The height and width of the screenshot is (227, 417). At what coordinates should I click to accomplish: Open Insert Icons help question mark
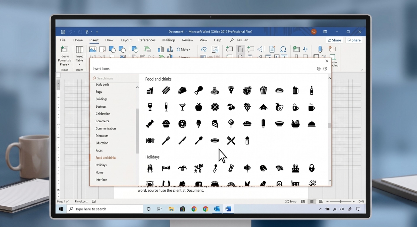point(325,69)
